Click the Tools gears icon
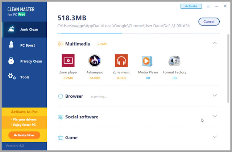This screenshot has width=232, height=152. (x=12, y=76)
